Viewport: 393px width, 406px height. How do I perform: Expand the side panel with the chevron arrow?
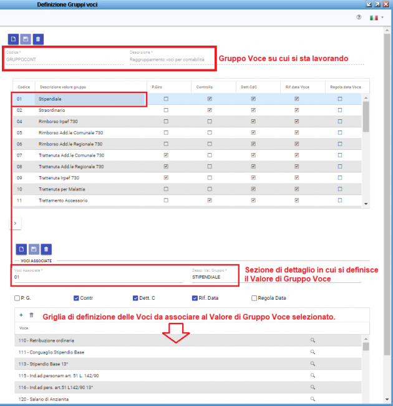coord(16,222)
